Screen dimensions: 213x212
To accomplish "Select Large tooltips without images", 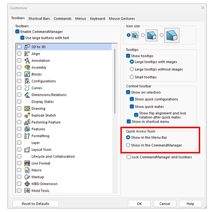I will [132, 69].
